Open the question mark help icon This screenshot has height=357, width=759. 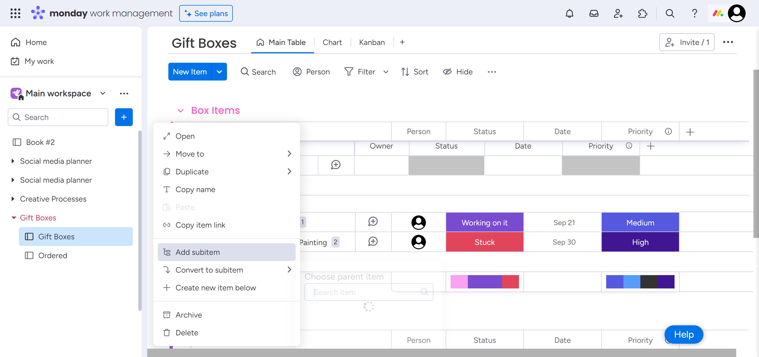point(694,14)
